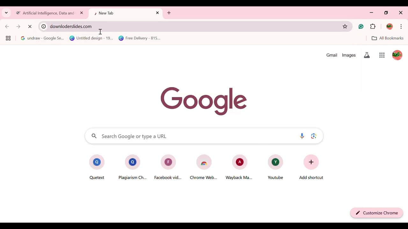The width and height of the screenshot is (408, 229).
Task: Open the apps grid in bookmarks bar
Action: click(x=8, y=38)
